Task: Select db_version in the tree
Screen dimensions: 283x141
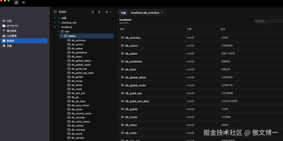Action: pos(78,138)
